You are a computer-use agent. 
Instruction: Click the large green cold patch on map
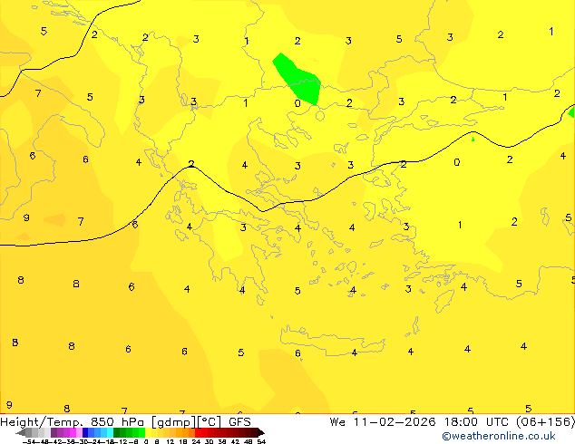(x=299, y=81)
